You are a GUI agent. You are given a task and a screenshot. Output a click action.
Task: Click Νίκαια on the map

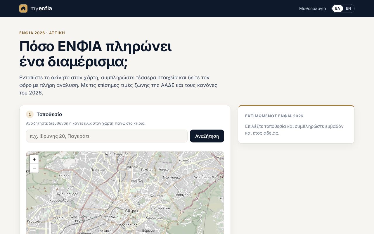point(58,218)
